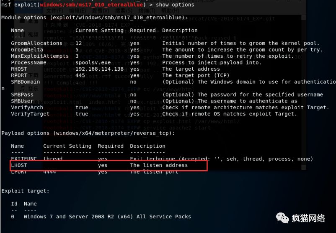This screenshot has height=233, width=336.
Task: Click the 'show options' command text
Action: (x=175, y=5)
